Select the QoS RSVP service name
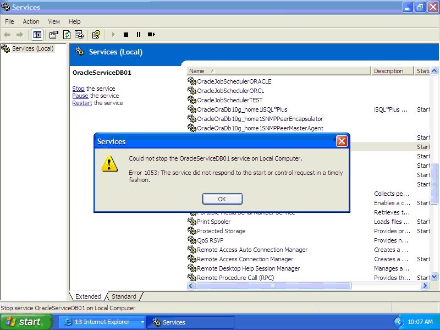The height and width of the screenshot is (330, 440). click(210, 240)
